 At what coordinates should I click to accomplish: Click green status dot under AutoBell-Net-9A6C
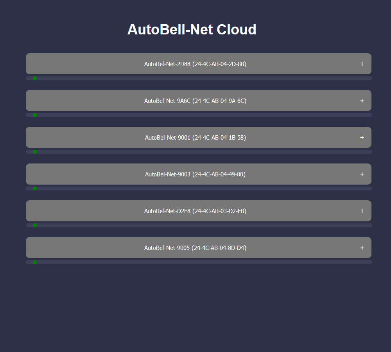pos(35,115)
